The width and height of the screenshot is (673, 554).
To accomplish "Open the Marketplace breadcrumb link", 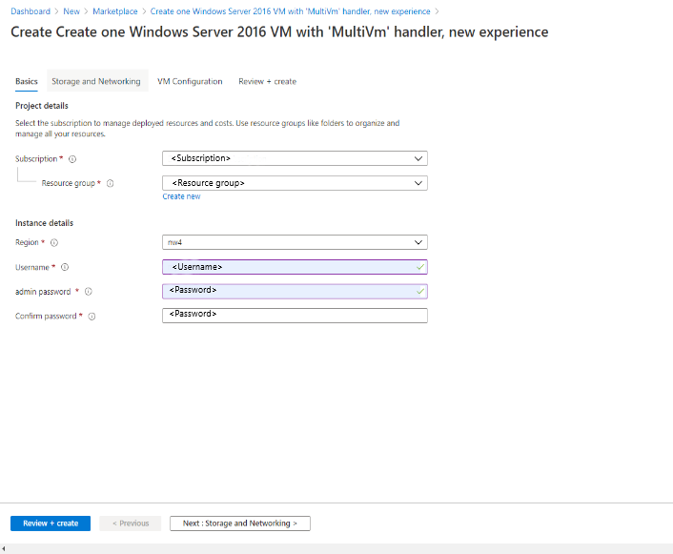I will [115, 11].
